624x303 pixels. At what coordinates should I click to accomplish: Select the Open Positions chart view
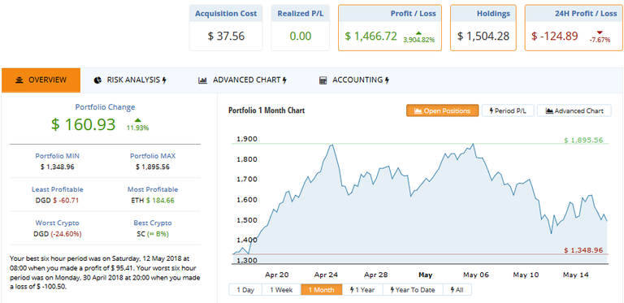[442, 111]
